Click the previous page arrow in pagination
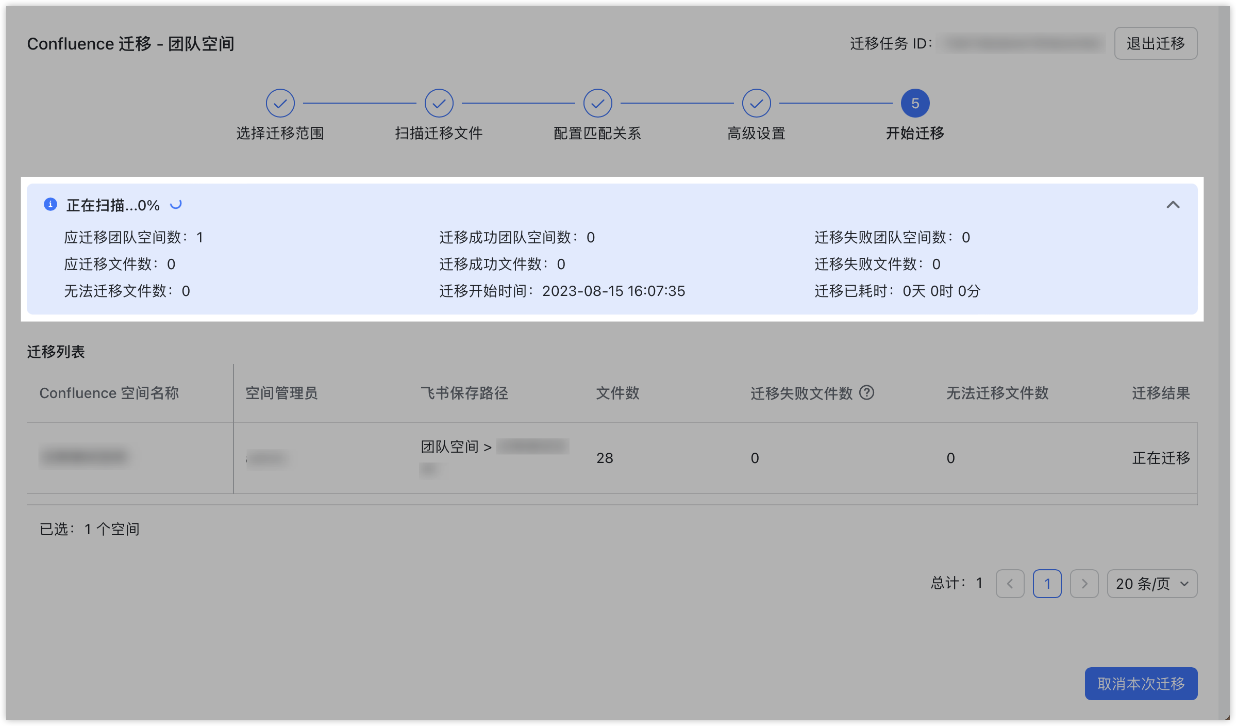 (1010, 584)
